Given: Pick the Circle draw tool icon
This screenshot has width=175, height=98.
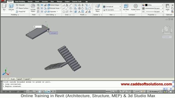Looking at the screenshot, I should click(71, 8).
